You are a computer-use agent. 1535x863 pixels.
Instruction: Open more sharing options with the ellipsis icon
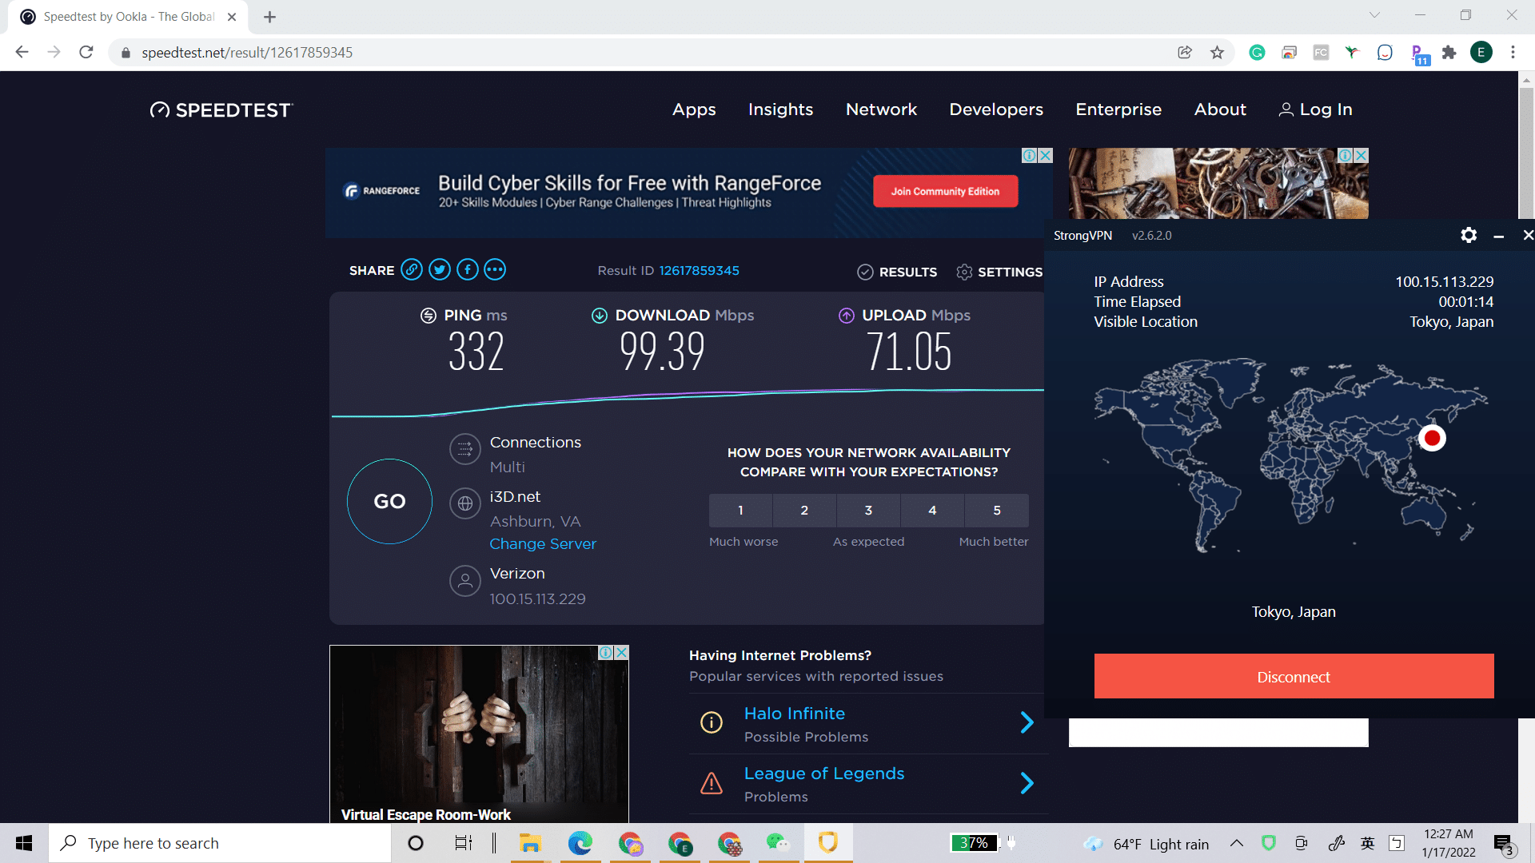click(495, 270)
